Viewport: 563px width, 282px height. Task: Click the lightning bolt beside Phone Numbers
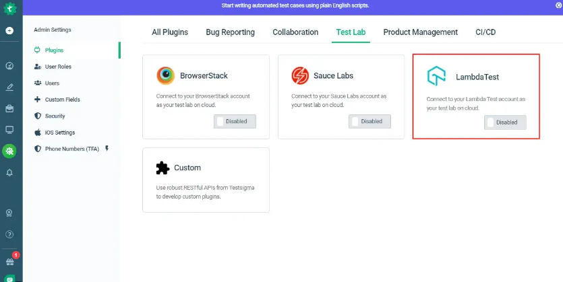point(107,148)
